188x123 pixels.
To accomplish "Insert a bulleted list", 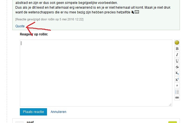I will pyautogui.click(x=177, y=91).
